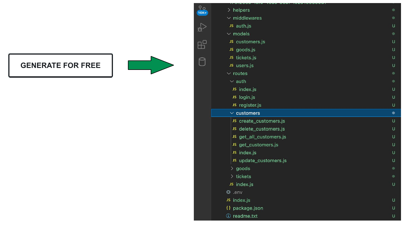Click JS icon beside users.js
The height and width of the screenshot is (225, 406).
[231, 65]
